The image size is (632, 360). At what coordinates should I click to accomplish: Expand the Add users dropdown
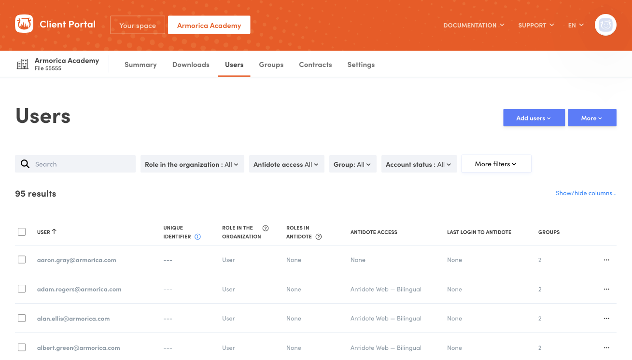(x=534, y=118)
